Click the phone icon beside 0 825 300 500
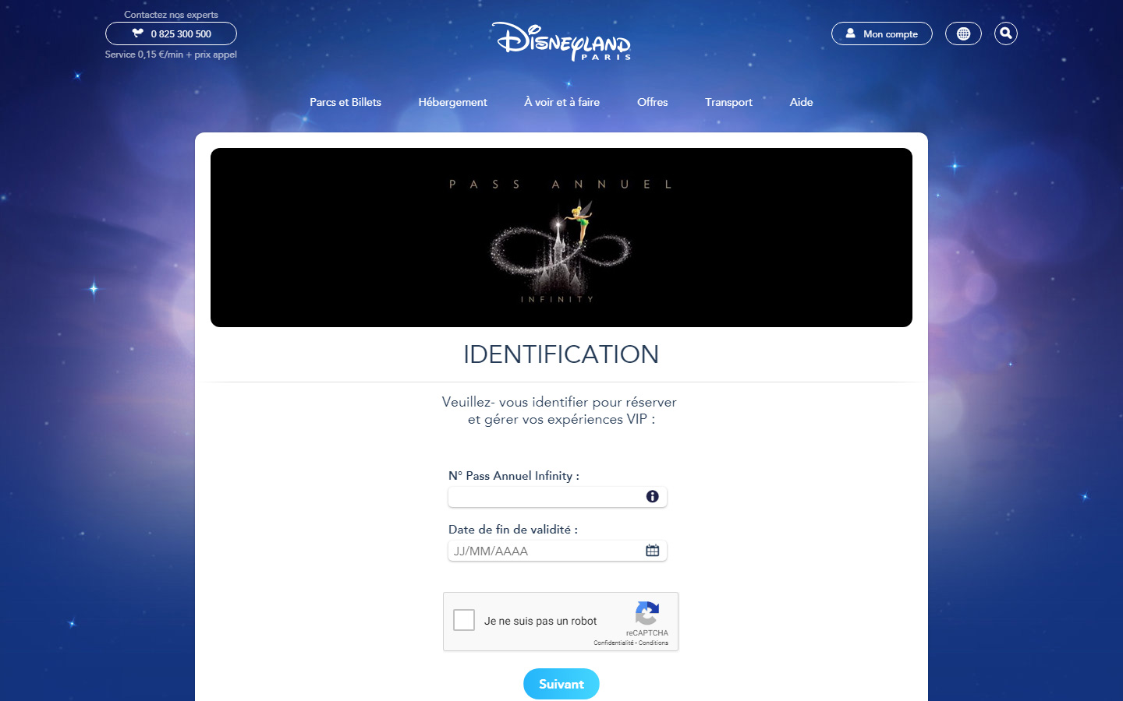 pos(138,33)
